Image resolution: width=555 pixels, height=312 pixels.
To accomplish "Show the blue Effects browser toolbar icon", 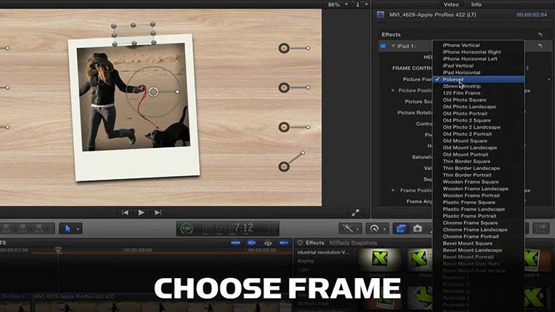I will (401, 228).
